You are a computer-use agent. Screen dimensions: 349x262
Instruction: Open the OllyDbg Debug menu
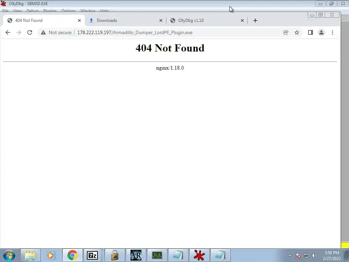32,11
